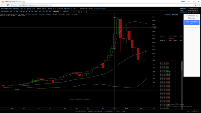The width and height of the screenshot is (201, 113).
Task: Click the browser address bar URL
Action: (x=35, y=5)
